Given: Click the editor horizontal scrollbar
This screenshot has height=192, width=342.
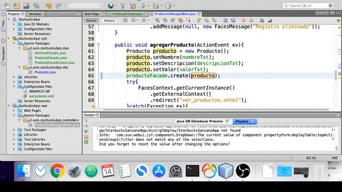Looking at the screenshot, I should click(x=216, y=109).
